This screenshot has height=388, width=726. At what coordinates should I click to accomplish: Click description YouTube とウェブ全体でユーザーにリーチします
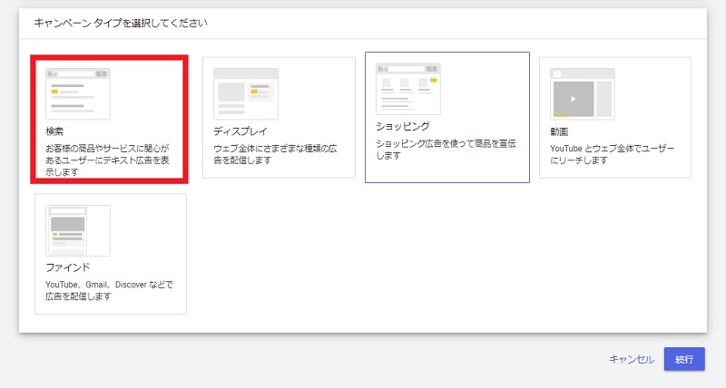click(x=612, y=154)
